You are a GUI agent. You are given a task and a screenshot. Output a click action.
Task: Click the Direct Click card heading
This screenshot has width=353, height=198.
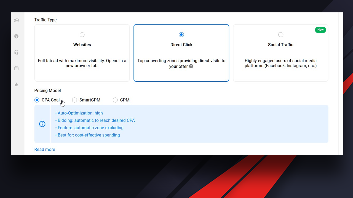coord(181,45)
